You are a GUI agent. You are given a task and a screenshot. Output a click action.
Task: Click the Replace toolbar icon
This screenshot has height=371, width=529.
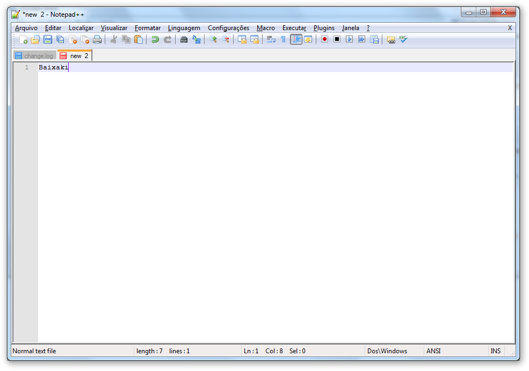(197, 40)
